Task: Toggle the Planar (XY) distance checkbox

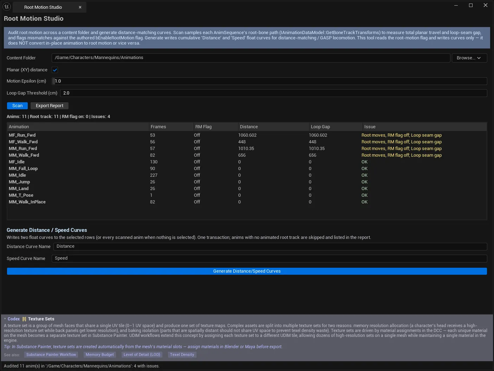Action: [55, 70]
